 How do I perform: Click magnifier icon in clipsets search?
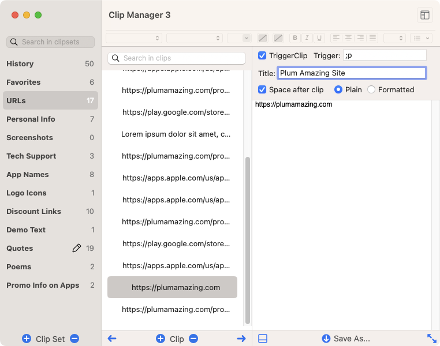point(14,42)
